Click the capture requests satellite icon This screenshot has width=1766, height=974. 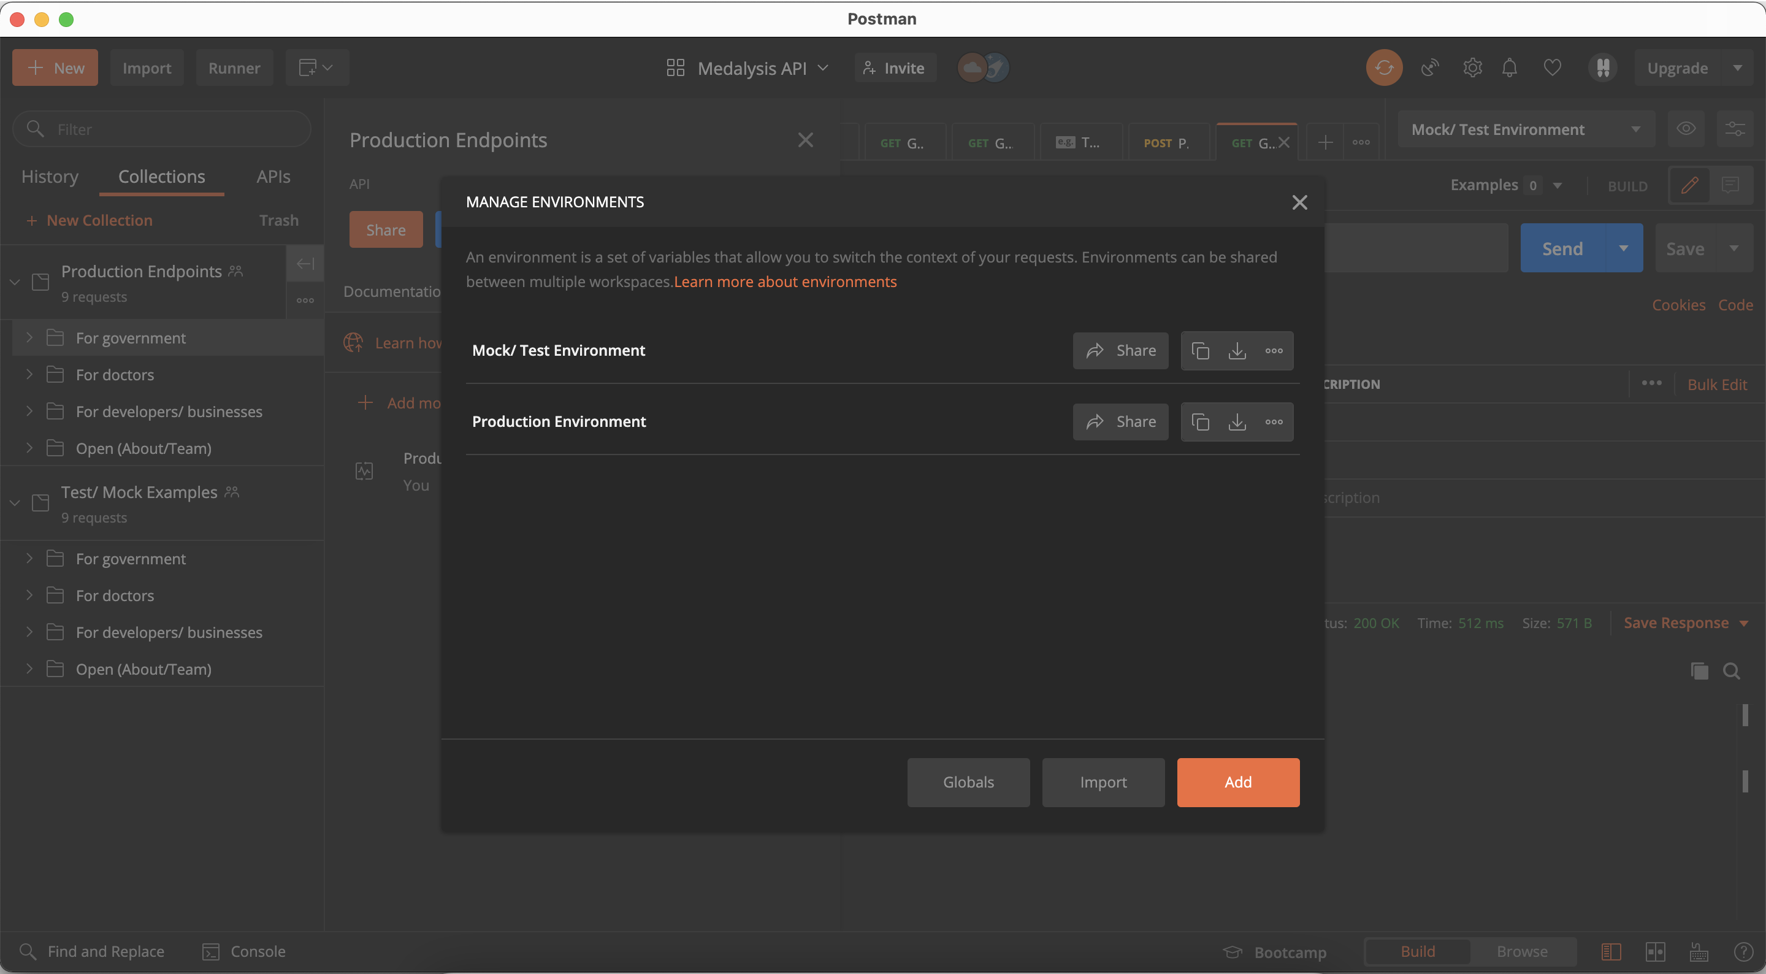pos(1429,68)
